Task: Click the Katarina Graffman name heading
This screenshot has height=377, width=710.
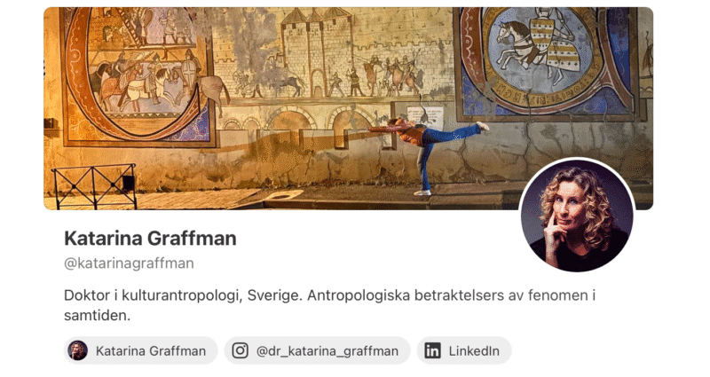Action: click(150, 238)
